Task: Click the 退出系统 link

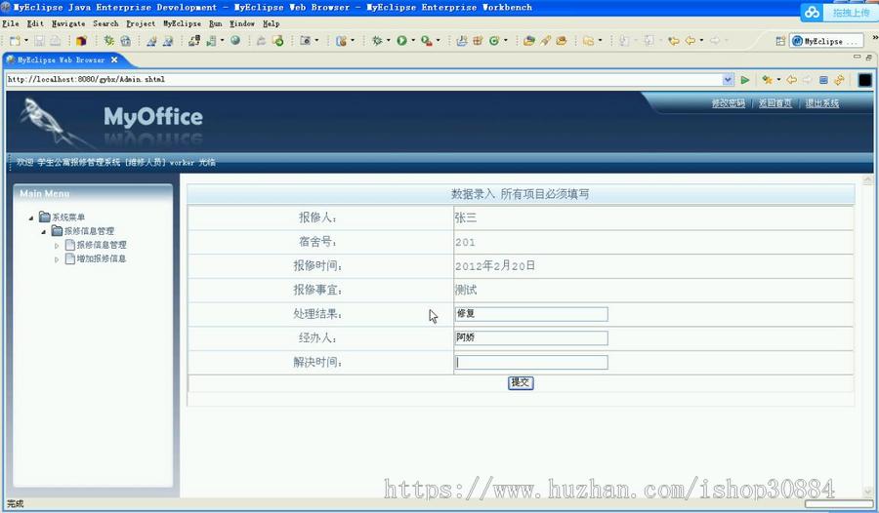Action: click(822, 103)
